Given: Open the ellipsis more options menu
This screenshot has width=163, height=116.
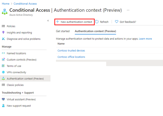Looking at the screenshot, I should point(128,10).
